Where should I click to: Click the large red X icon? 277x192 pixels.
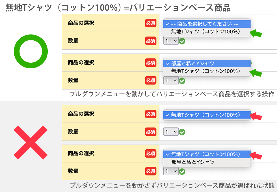pyautogui.click(x=31, y=142)
